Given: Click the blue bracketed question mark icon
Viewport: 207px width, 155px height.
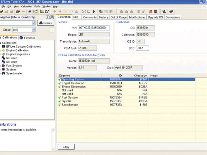Looking at the screenshot, I should (x=83, y=12).
